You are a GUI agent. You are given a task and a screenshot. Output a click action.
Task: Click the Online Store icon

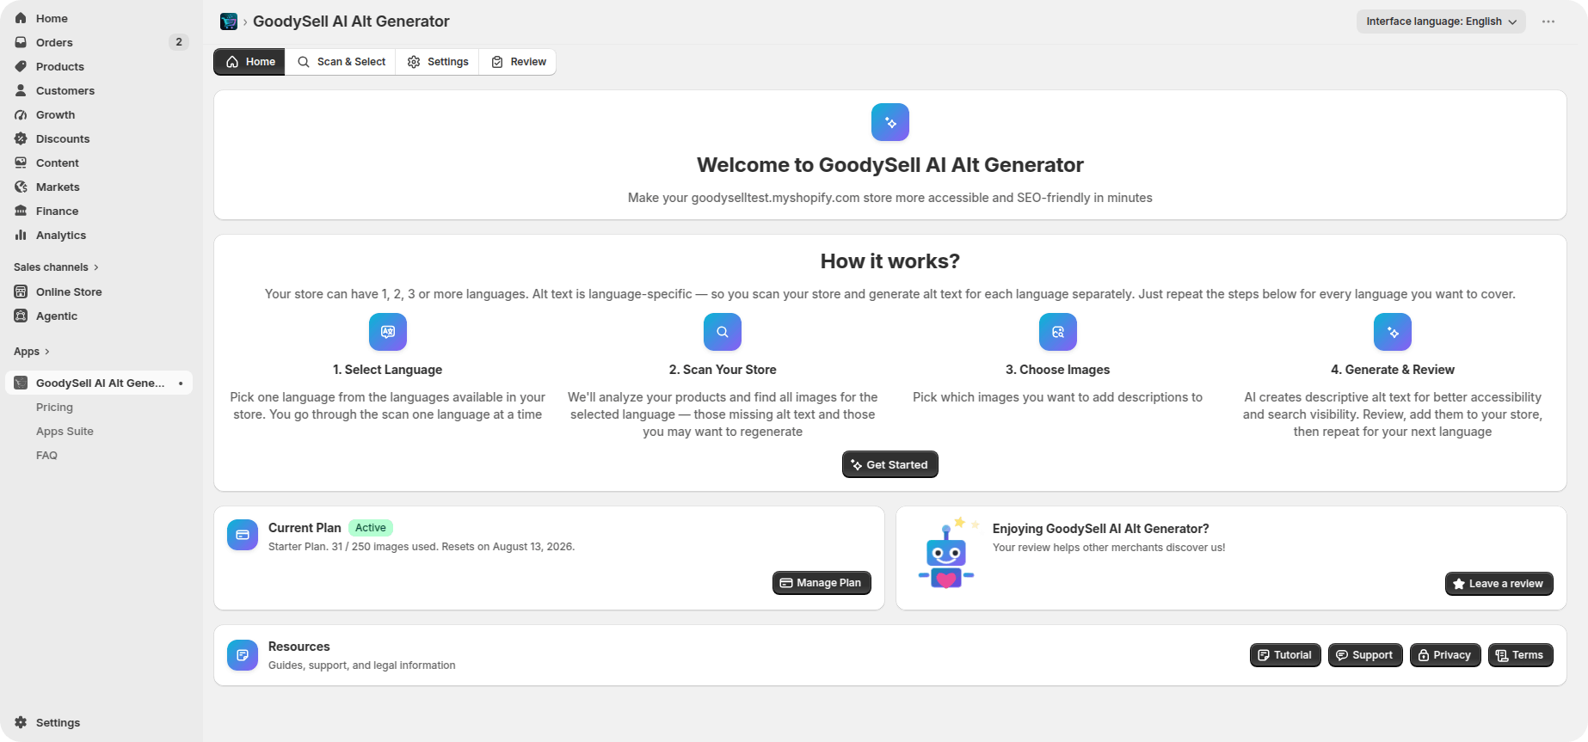[21, 291]
